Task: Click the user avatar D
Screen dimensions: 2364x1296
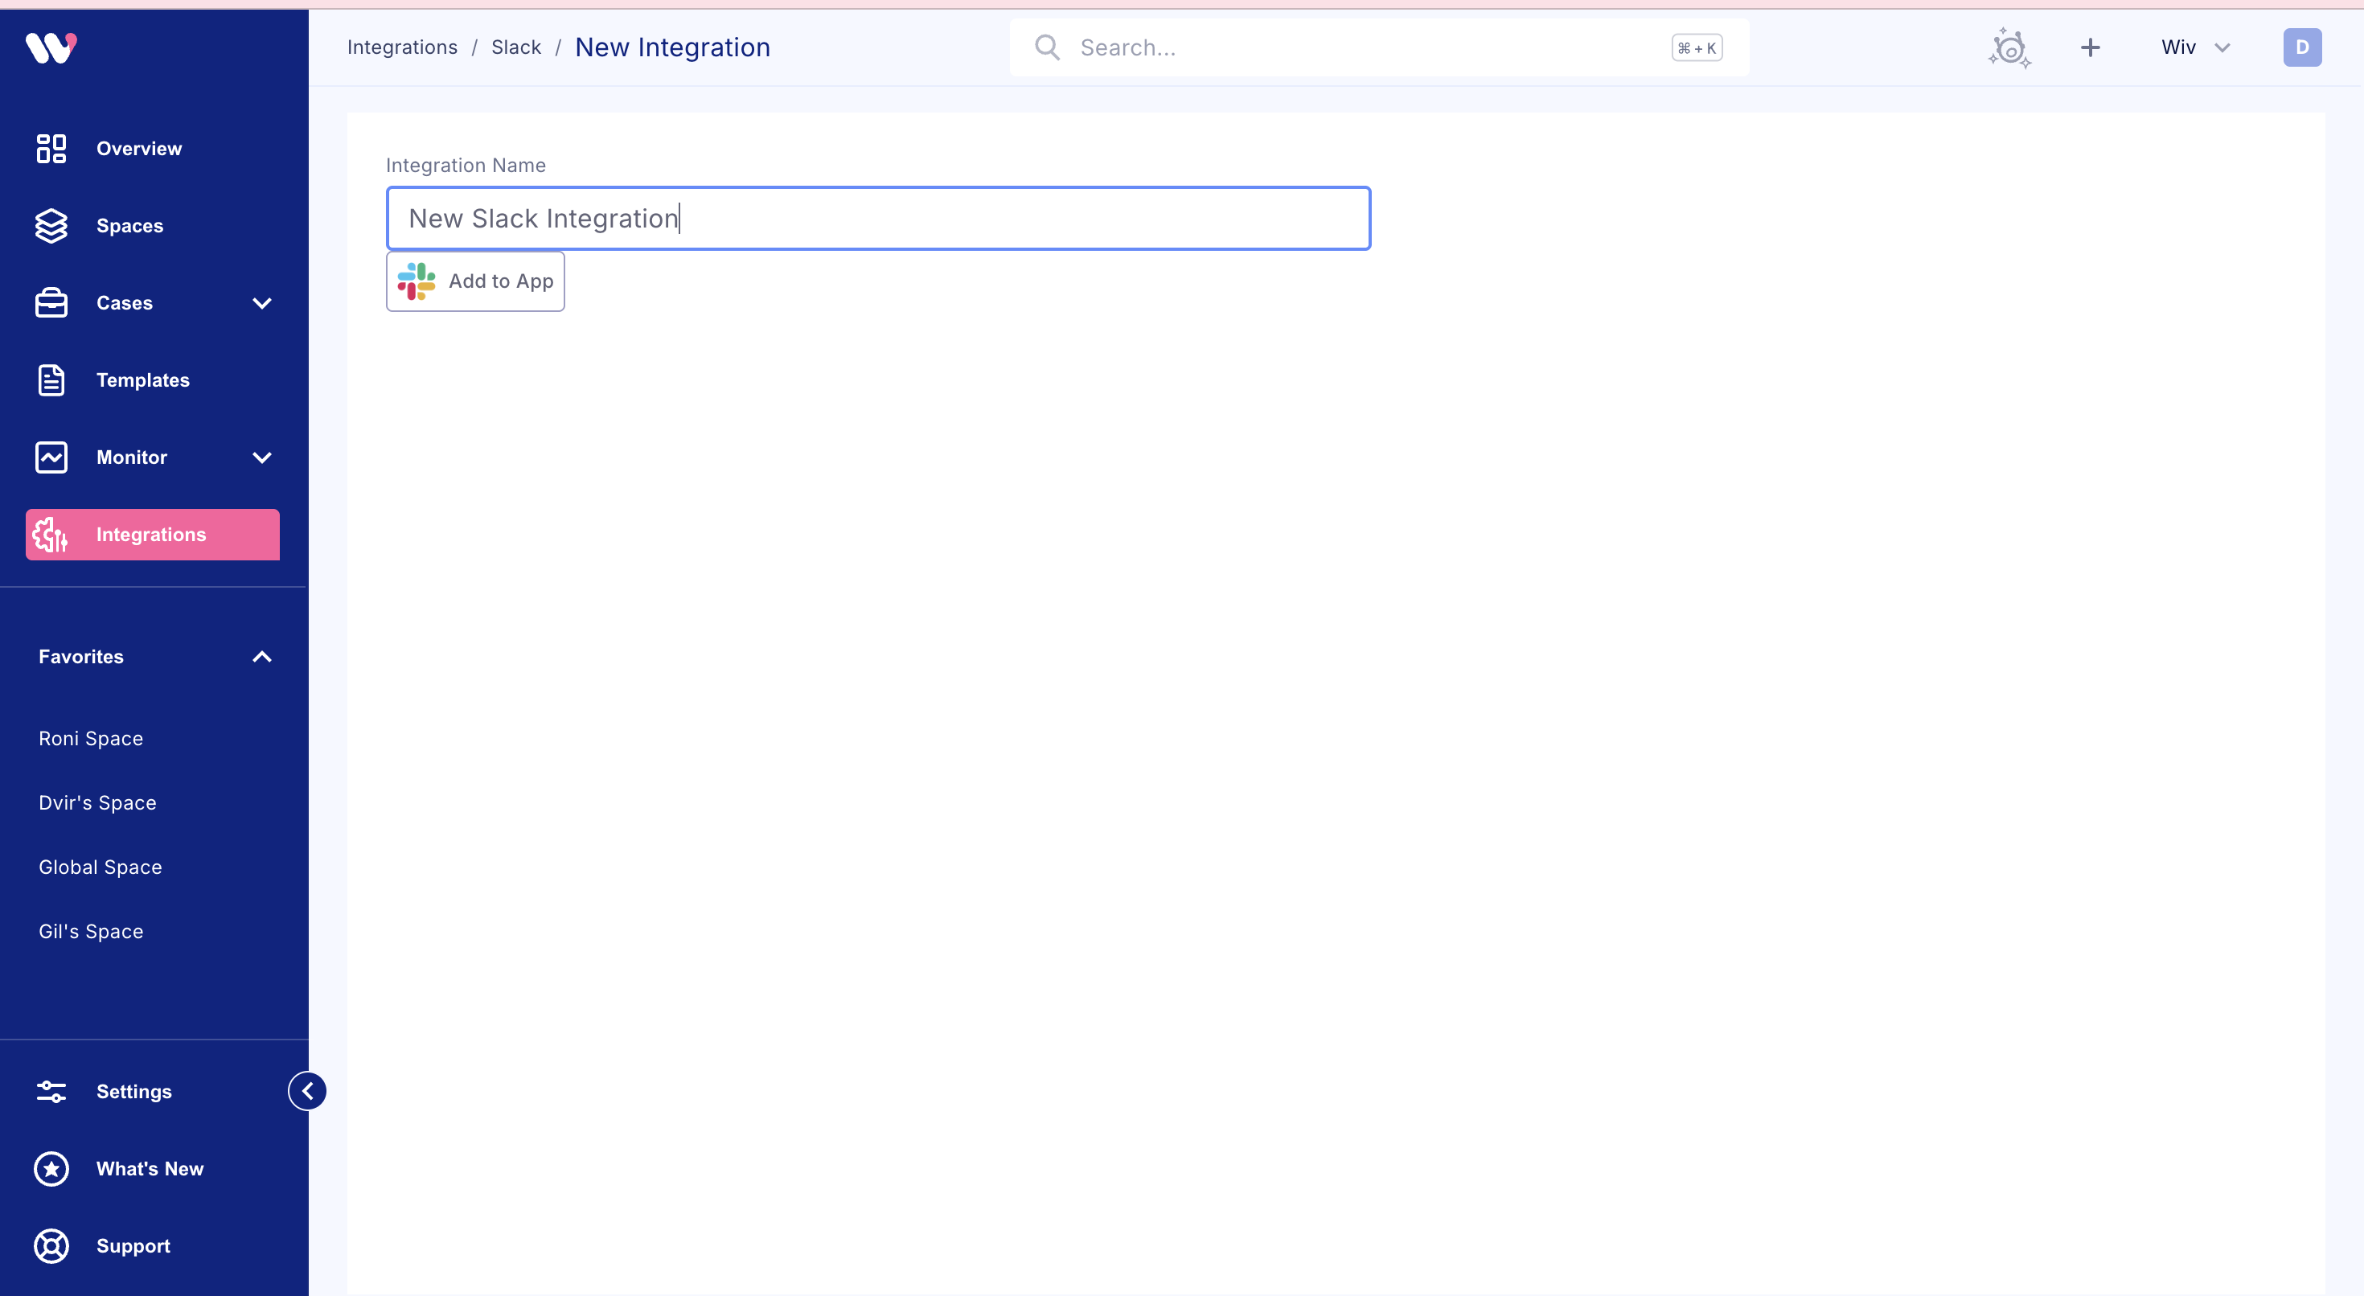Action: [x=2301, y=47]
